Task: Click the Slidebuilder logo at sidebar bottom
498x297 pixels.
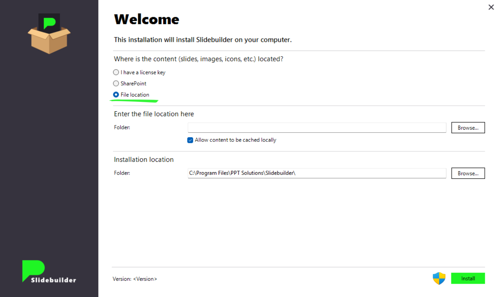Action: [49, 271]
